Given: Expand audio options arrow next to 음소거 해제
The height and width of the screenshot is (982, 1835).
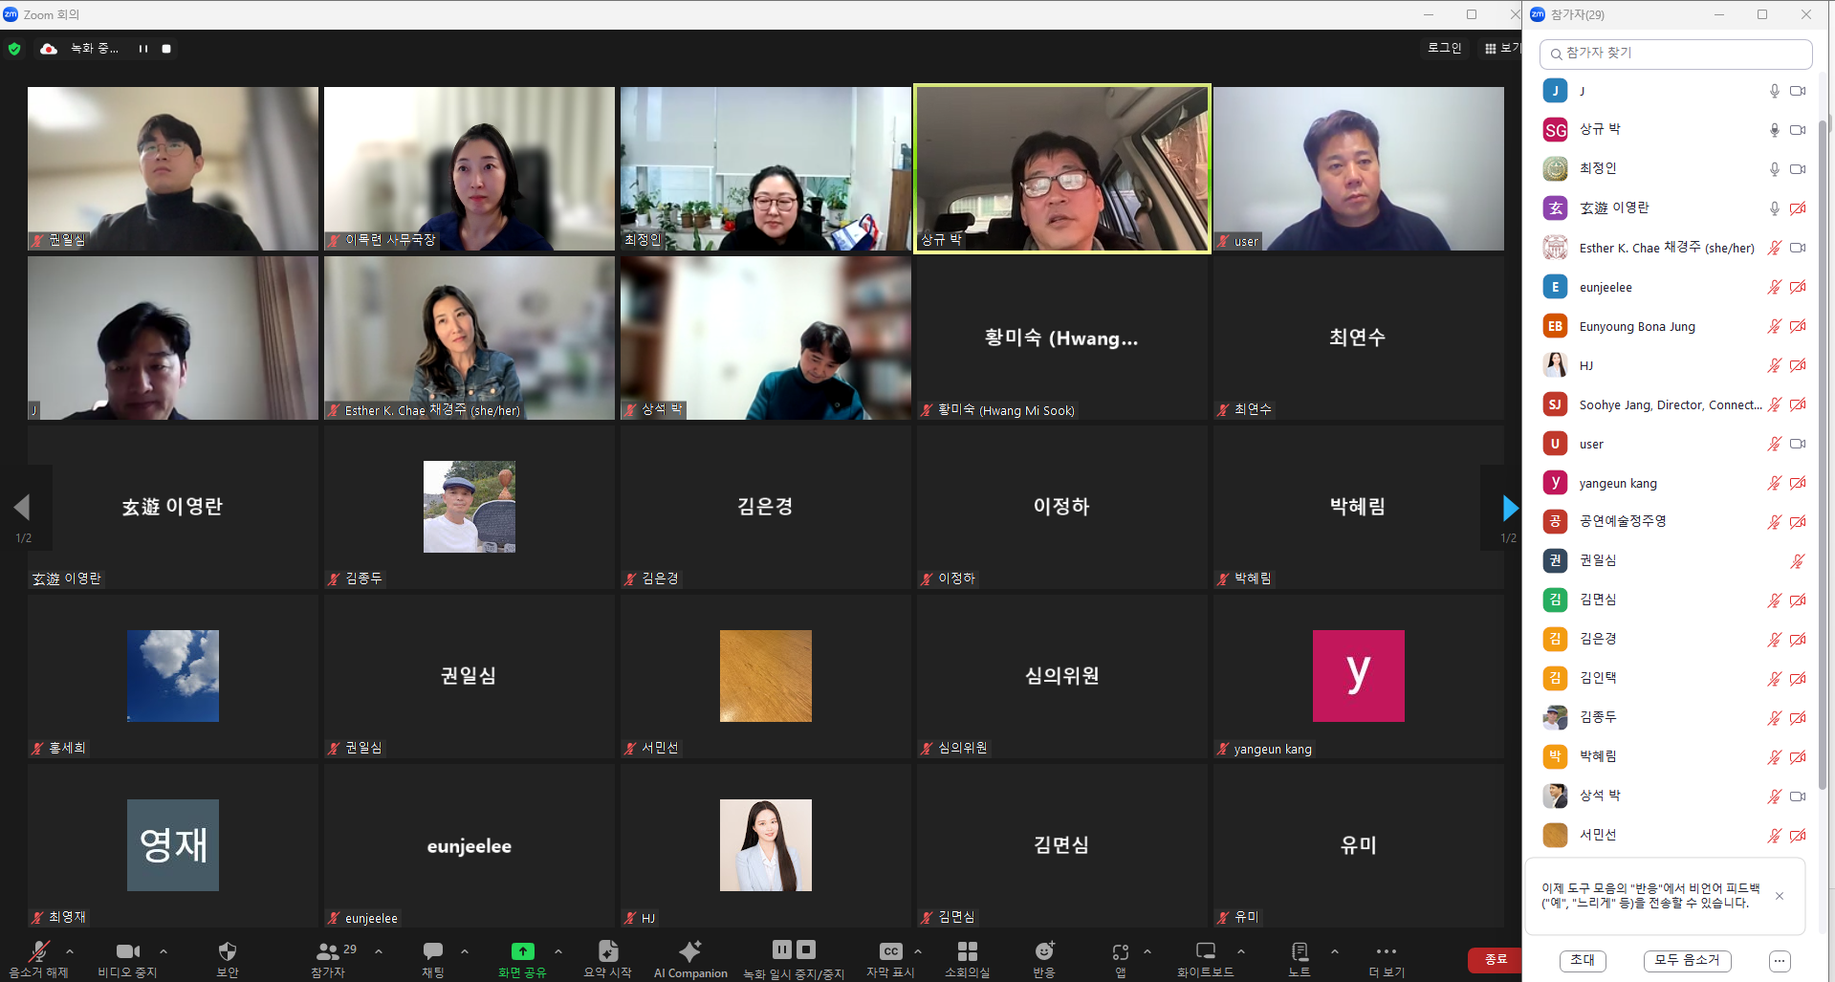Looking at the screenshot, I should pos(70,951).
